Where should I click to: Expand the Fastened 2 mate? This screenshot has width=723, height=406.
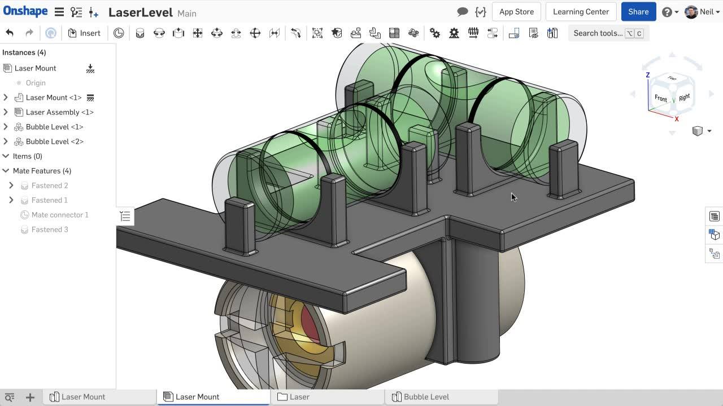tap(11, 186)
